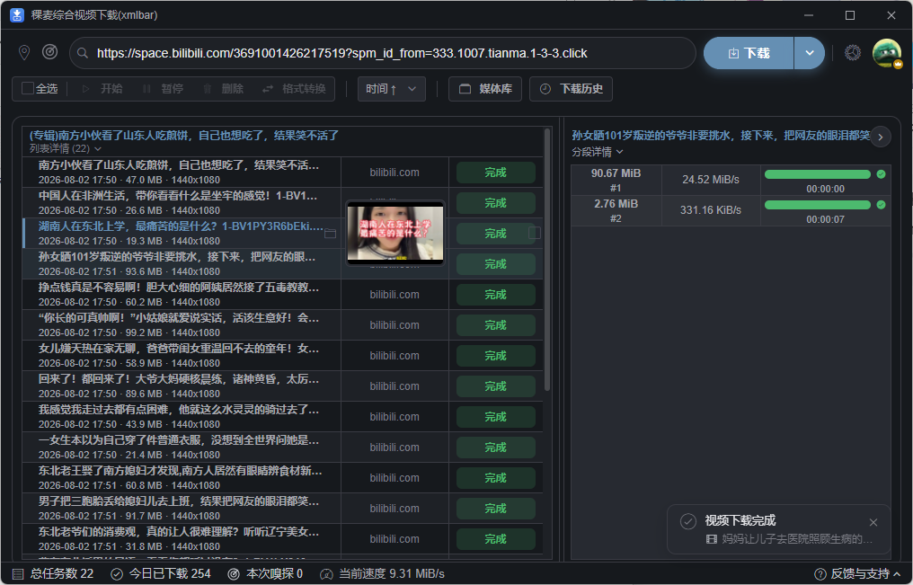Image resolution: width=913 pixels, height=585 pixels.
Task: Click the 下载 button
Action: (749, 53)
